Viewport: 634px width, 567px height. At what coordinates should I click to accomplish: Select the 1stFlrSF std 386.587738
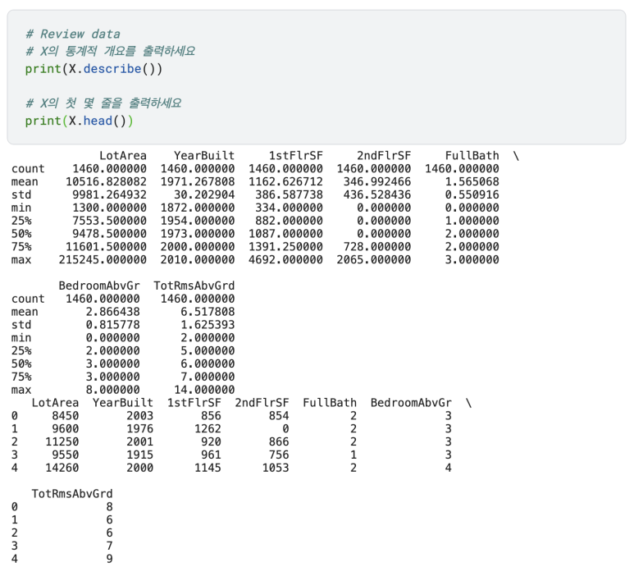[289, 194]
